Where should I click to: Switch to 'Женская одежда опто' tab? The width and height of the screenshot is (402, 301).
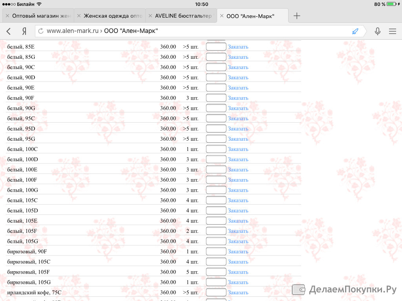click(110, 16)
